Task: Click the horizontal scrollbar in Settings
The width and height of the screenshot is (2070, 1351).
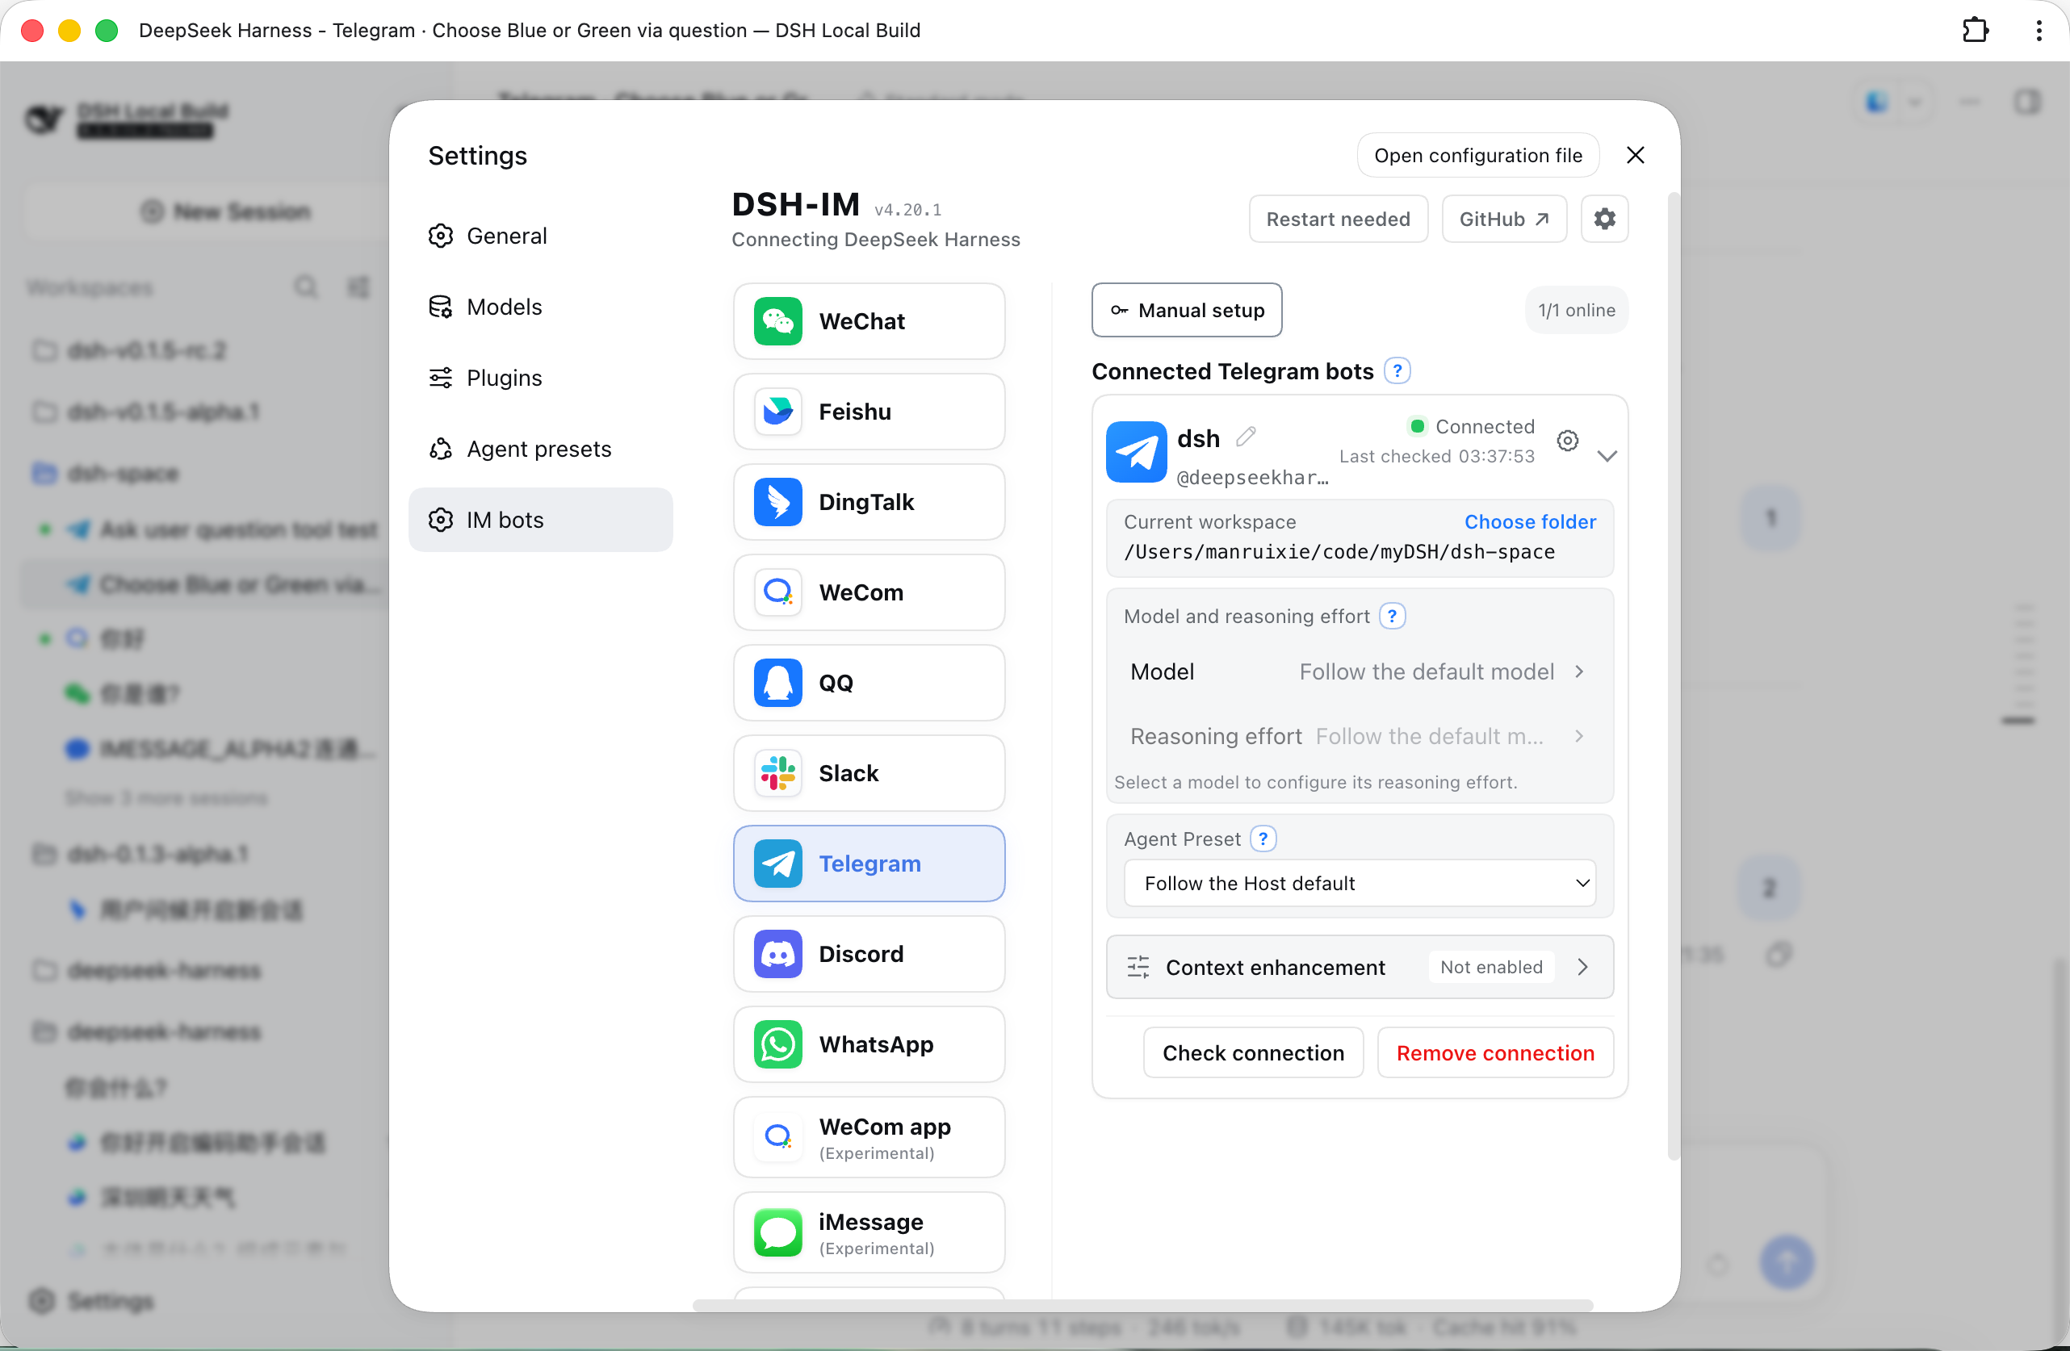Action: click(1142, 1305)
